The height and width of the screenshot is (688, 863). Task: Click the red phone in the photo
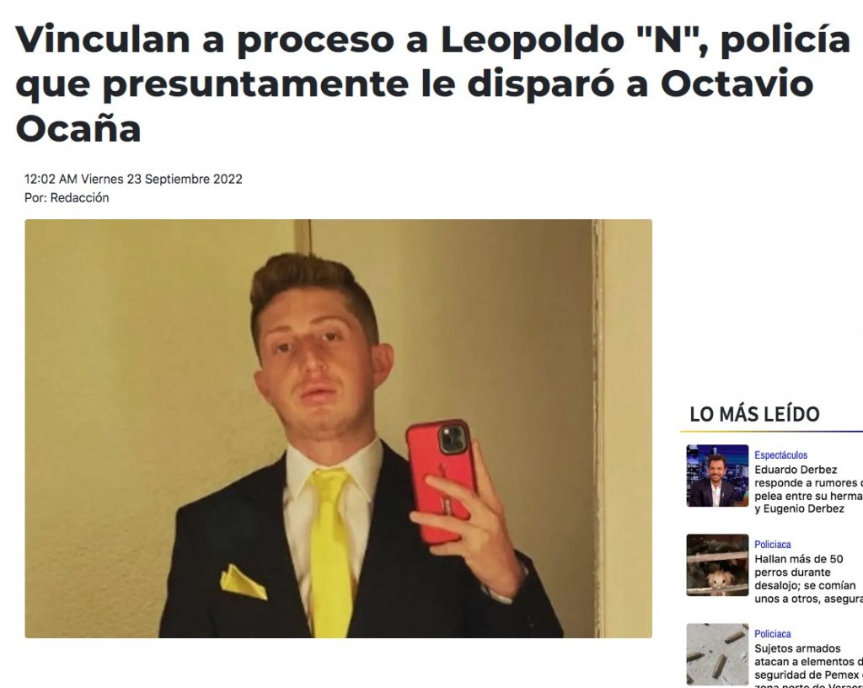click(x=441, y=481)
